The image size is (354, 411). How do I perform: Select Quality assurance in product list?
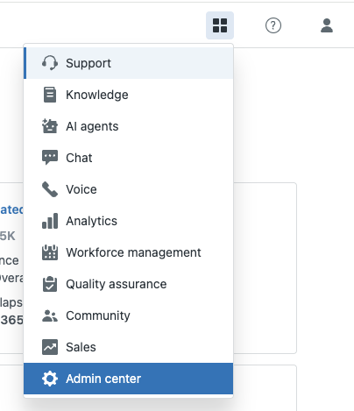[x=129, y=284]
